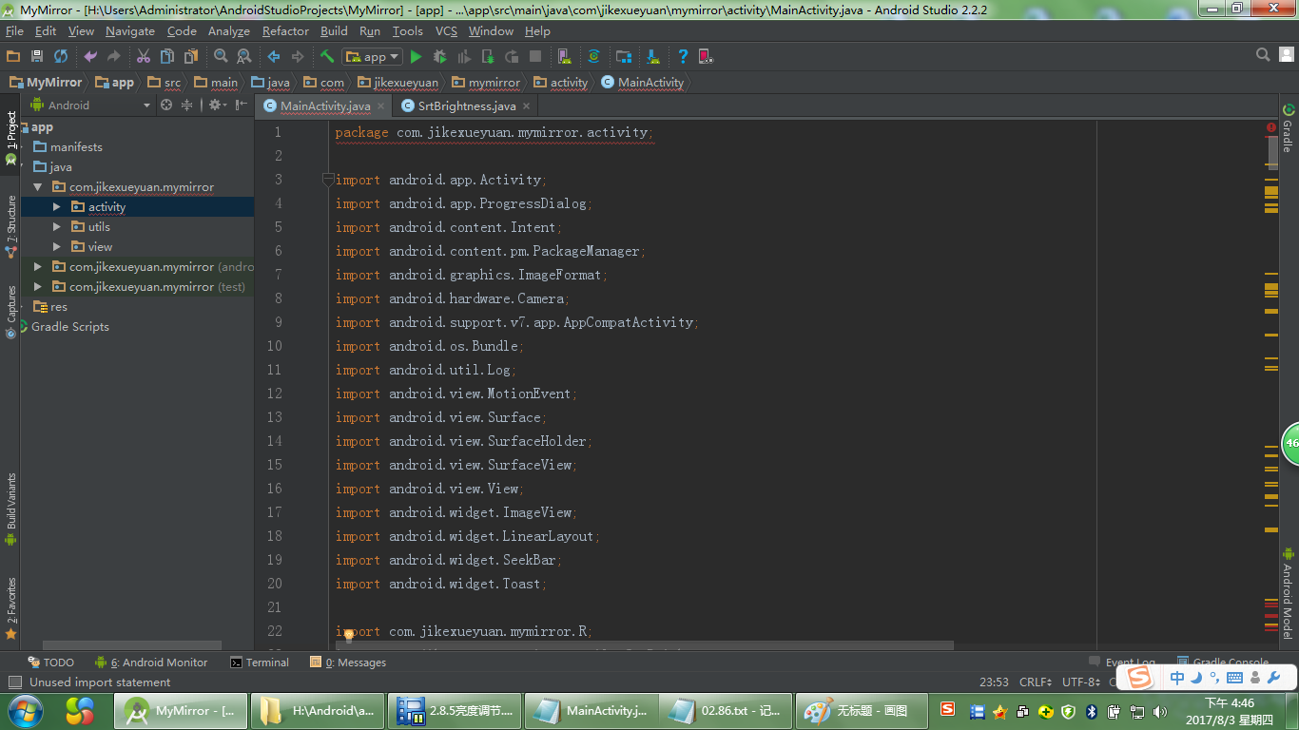
Task: Open the Terminal tool window
Action: tap(260, 663)
